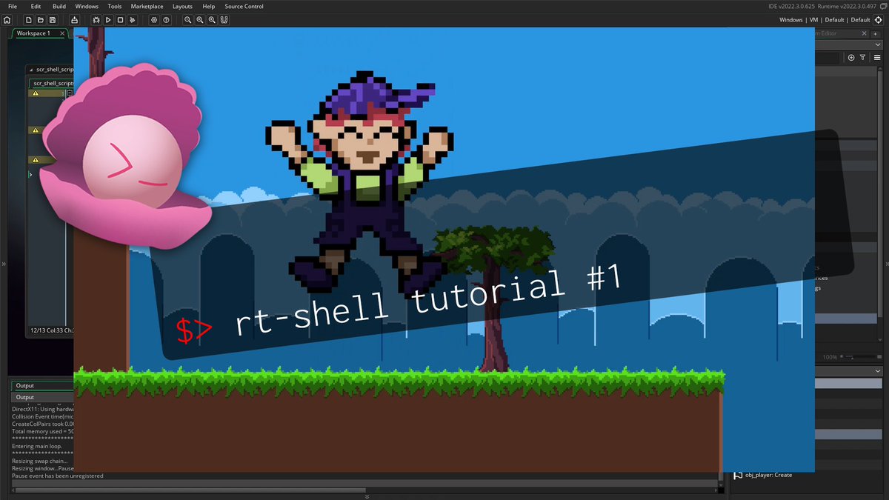Reset workspace zoom with middle magnifier
The height and width of the screenshot is (500, 889).
click(200, 20)
